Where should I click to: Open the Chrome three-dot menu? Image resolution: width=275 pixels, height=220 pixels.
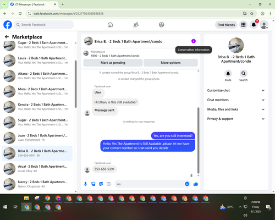270,14
